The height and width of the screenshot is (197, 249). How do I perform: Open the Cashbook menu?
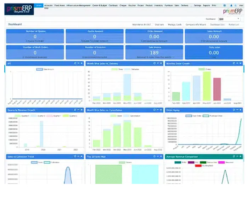[113, 5]
